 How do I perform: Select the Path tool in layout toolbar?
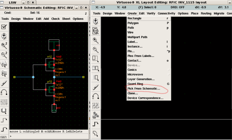96,124
